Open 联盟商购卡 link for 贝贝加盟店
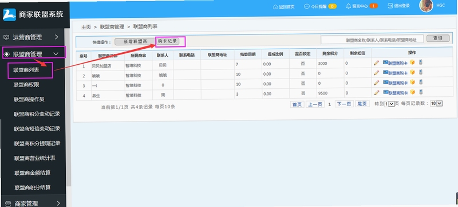This screenshot has height=207, width=458. click(395, 63)
